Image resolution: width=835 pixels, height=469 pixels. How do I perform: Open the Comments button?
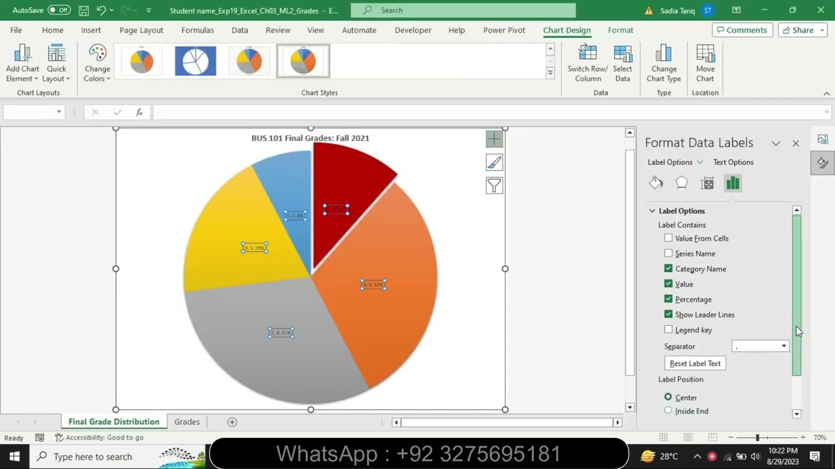click(x=742, y=30)
